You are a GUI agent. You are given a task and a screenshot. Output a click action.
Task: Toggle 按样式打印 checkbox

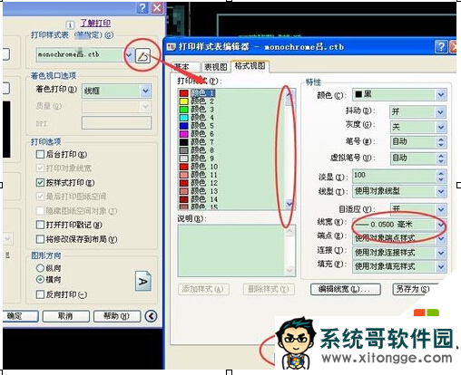coord(40,182)
